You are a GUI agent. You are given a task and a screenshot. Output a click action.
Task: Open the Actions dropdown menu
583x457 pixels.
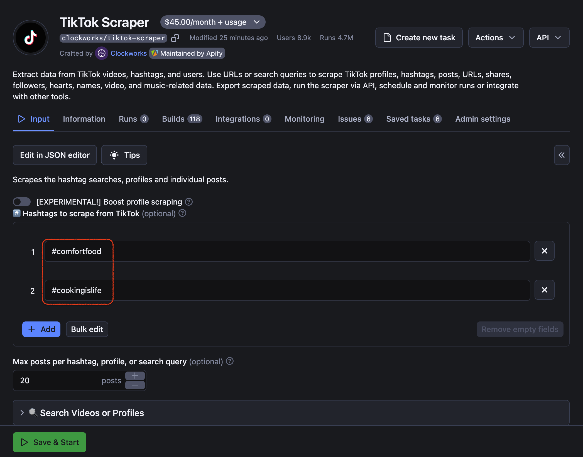click(496, 38)
